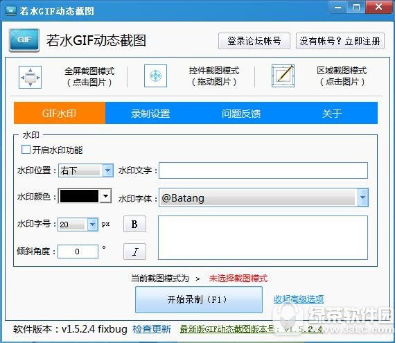Click the control capture mode crosshair icon
Image resolution: width=395 pixels, height=343 pixels.
(155, 76)
